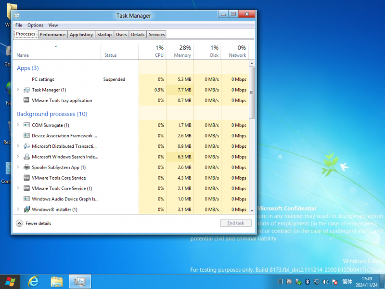The height and width of the screenshot is (289, 385).
Task: Expand the COM Surrogate (1) process group
Action: click(x=18, y=125)
